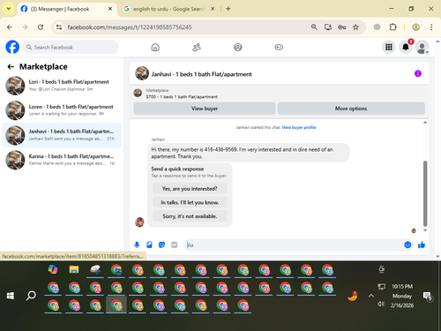441x331 pixels.
Task: Open the Windows Start menu
Action: (x=11, y=296)
